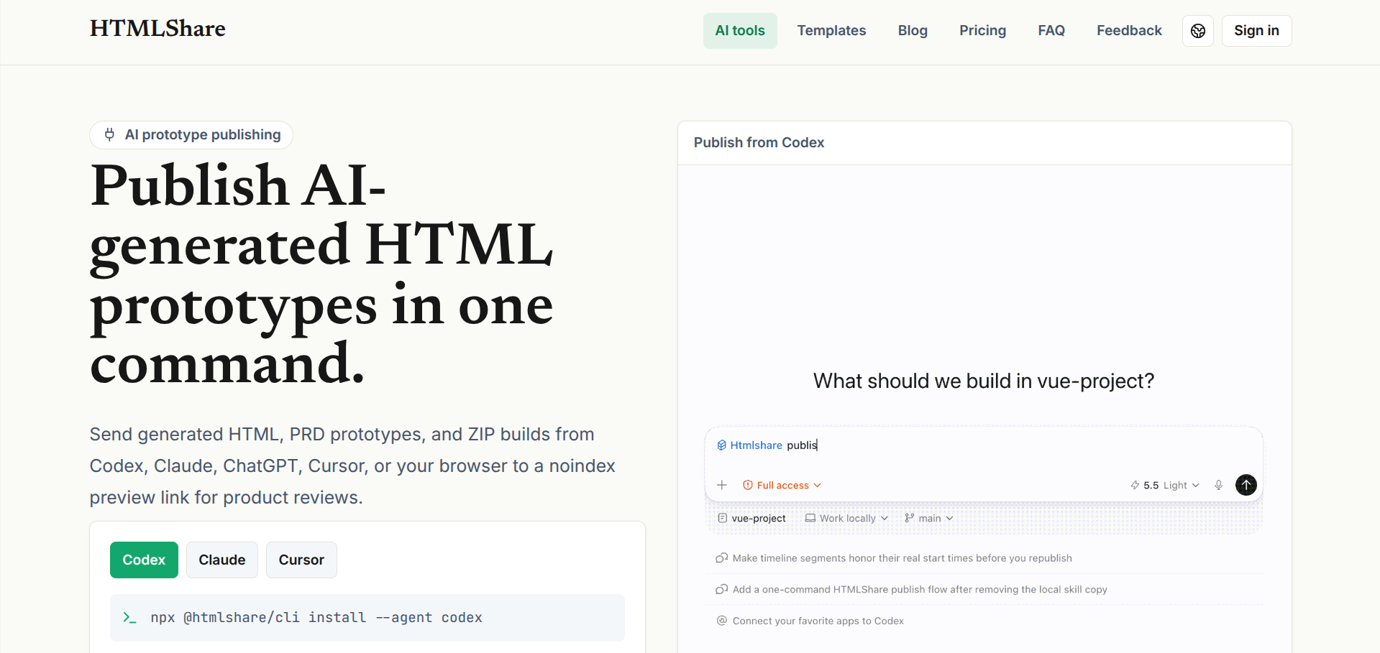Click the 'What should we build in vue-project?' text

[984, 381]
